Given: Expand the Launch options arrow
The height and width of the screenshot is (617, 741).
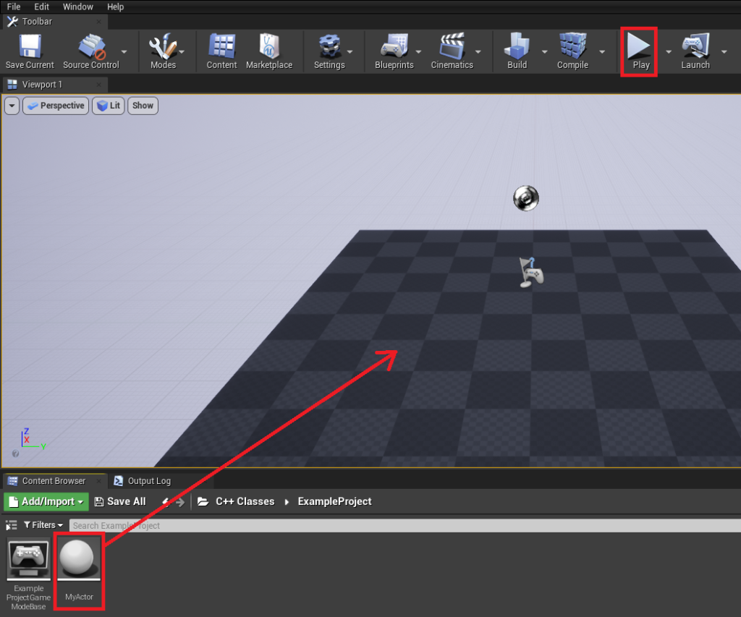Looking at the screenshot, I should (x=724, y=51).
